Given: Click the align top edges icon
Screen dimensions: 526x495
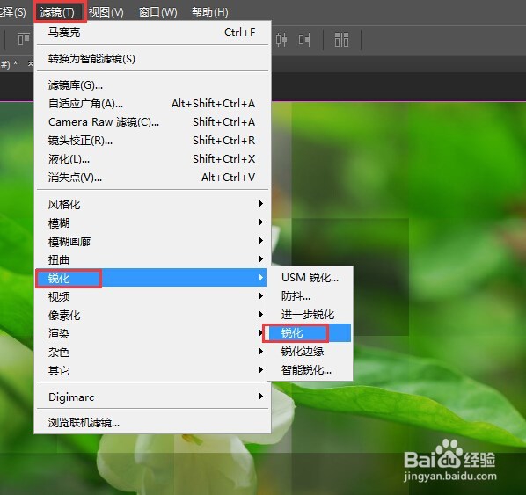Looking at the screenshot, I should coord(24,40).
